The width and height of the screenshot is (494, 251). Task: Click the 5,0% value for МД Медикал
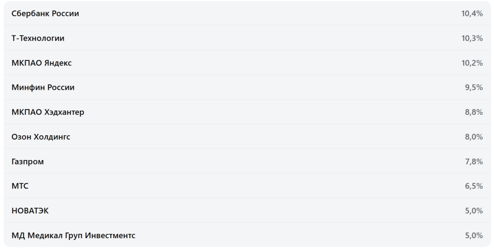pyautogui.click(x=474, y=235)
